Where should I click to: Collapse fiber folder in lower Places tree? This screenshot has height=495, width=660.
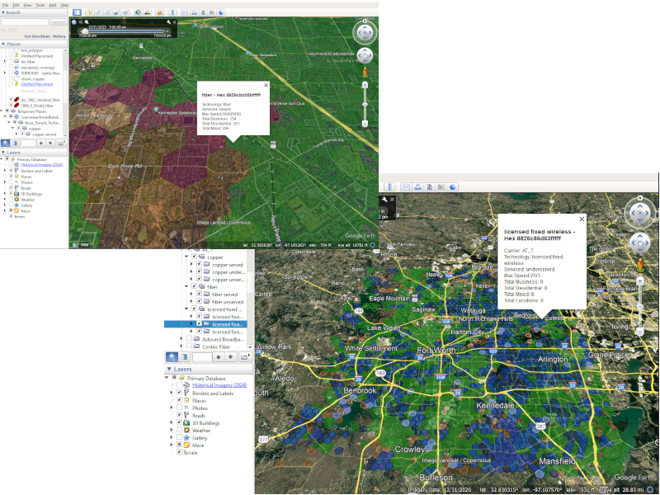coord(186,286)
